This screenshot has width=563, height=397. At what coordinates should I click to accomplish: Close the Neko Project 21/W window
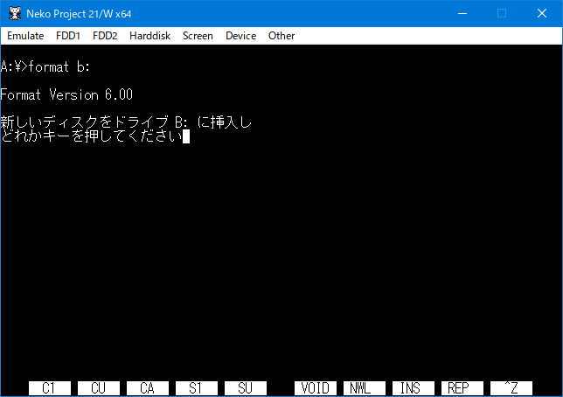pyautogui.click(x=542, y=14)
